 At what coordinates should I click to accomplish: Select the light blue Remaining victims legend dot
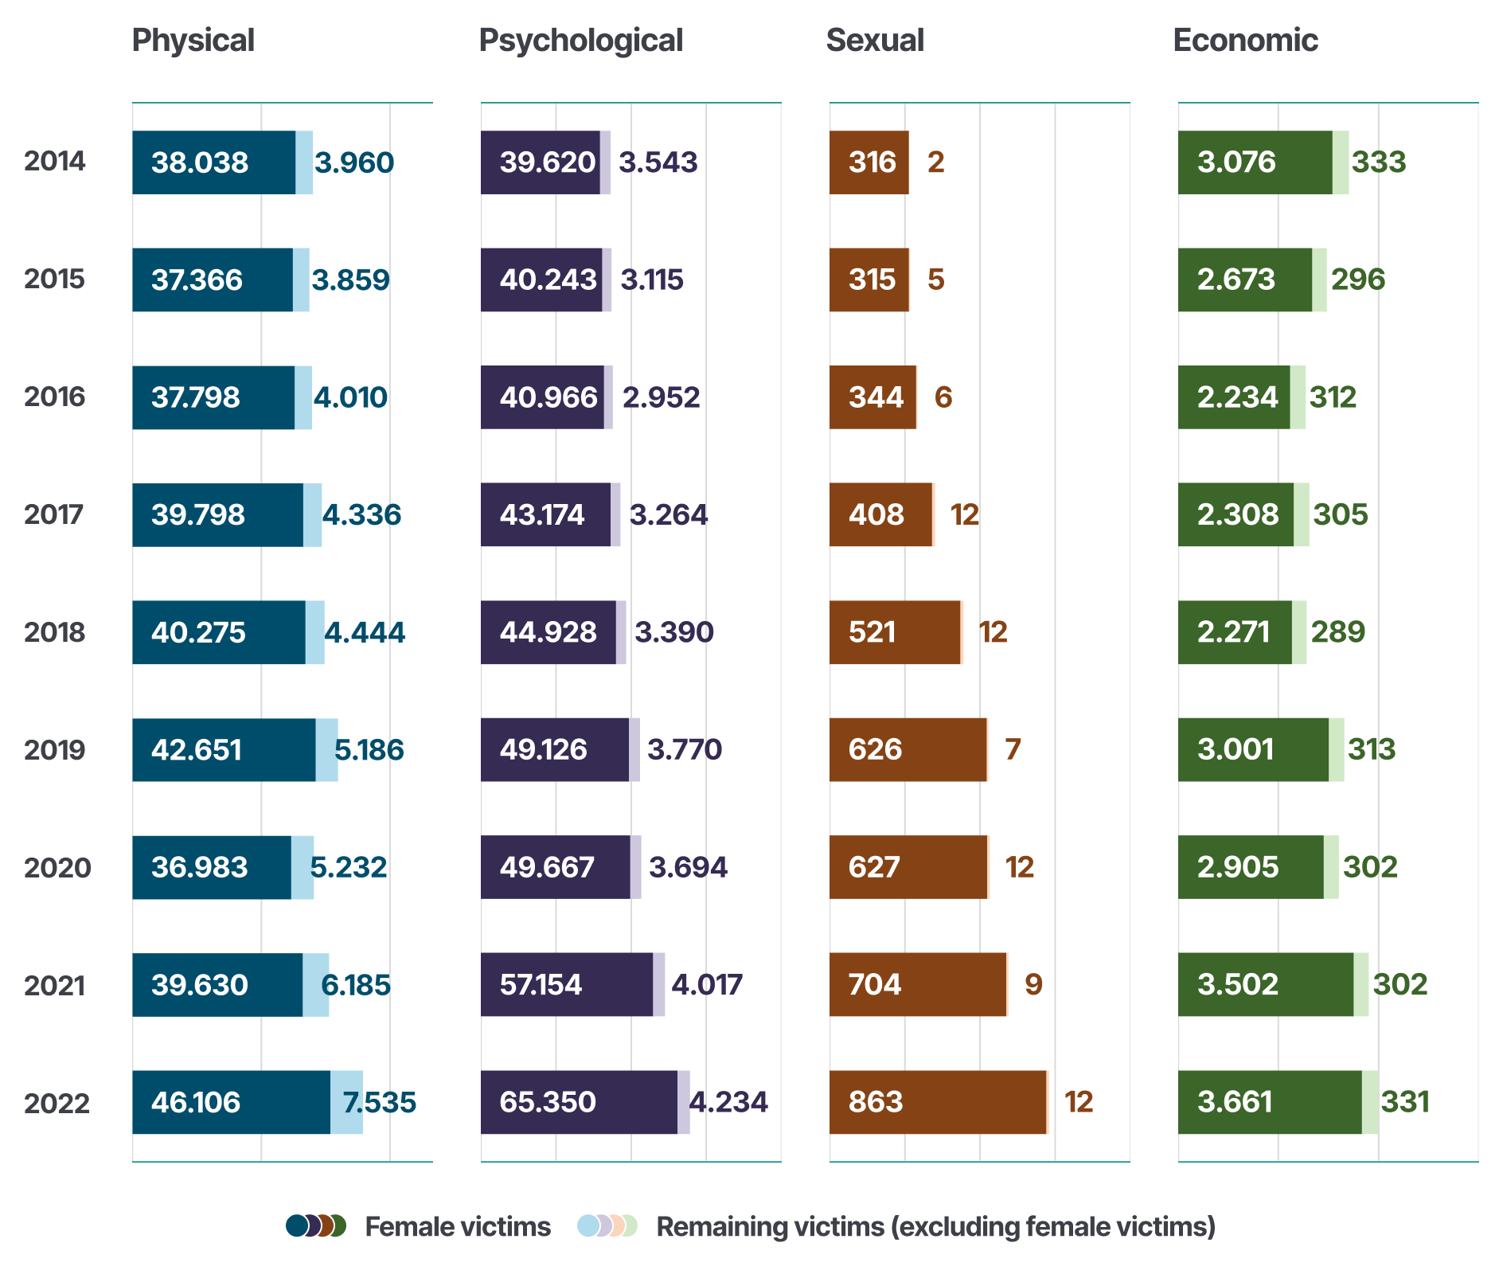588,1225
